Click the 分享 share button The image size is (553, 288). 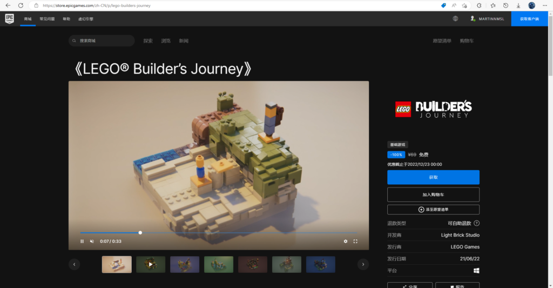pos(410,285)
